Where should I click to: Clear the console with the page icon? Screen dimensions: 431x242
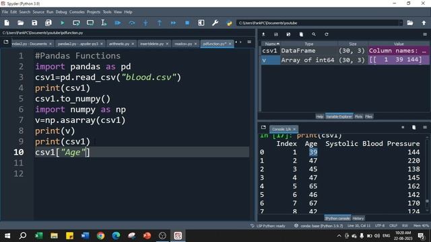coord(413,127)
